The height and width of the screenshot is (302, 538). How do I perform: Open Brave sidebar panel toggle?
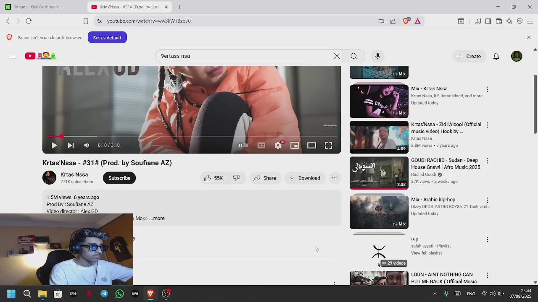click(488, 21)
